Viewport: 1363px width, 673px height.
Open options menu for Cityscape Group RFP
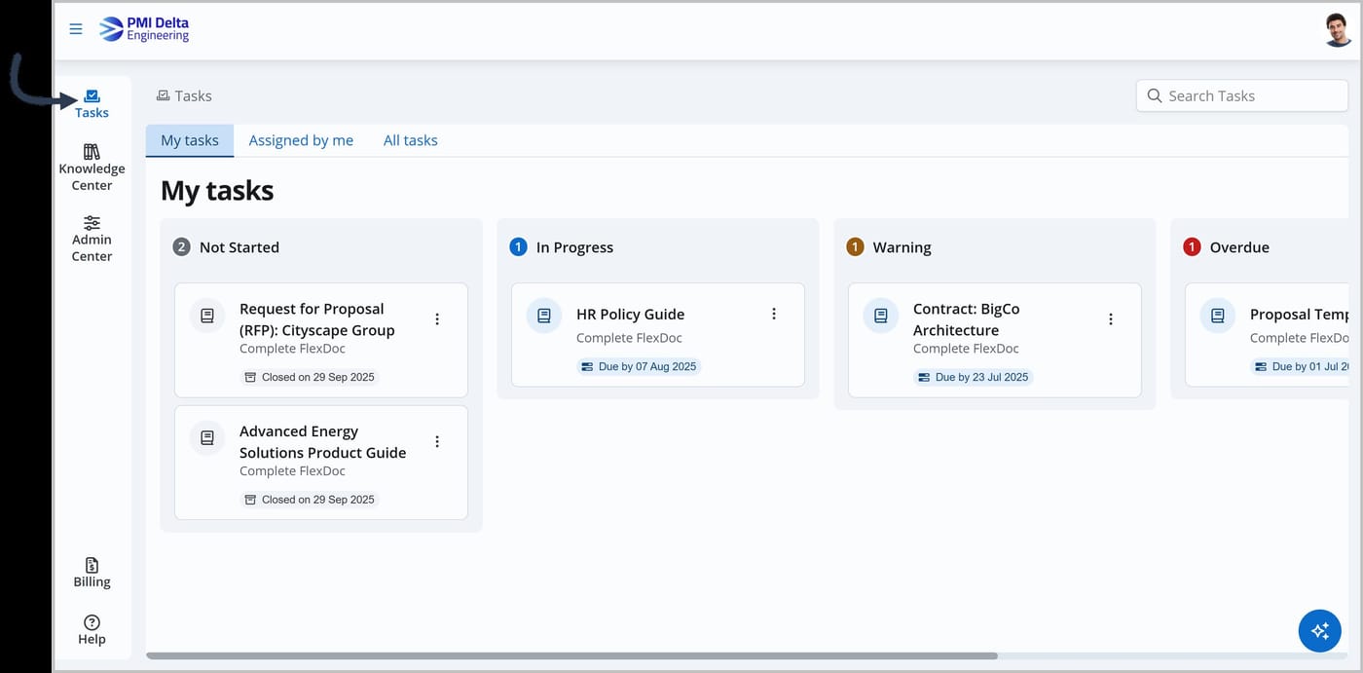pyautogui.click(x=437, y=318)
